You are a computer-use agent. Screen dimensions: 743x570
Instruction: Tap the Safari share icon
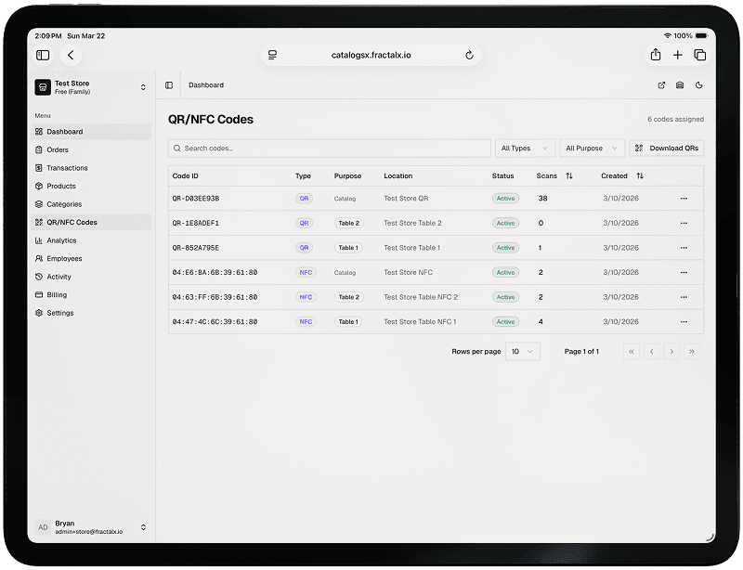coord(656,55)
